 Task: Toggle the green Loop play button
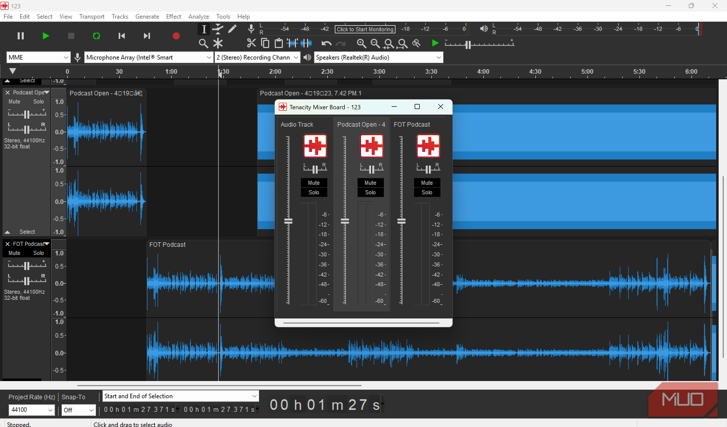pos(96,36)
